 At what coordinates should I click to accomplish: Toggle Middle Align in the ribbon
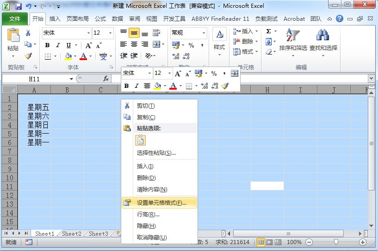coord(134,33)
